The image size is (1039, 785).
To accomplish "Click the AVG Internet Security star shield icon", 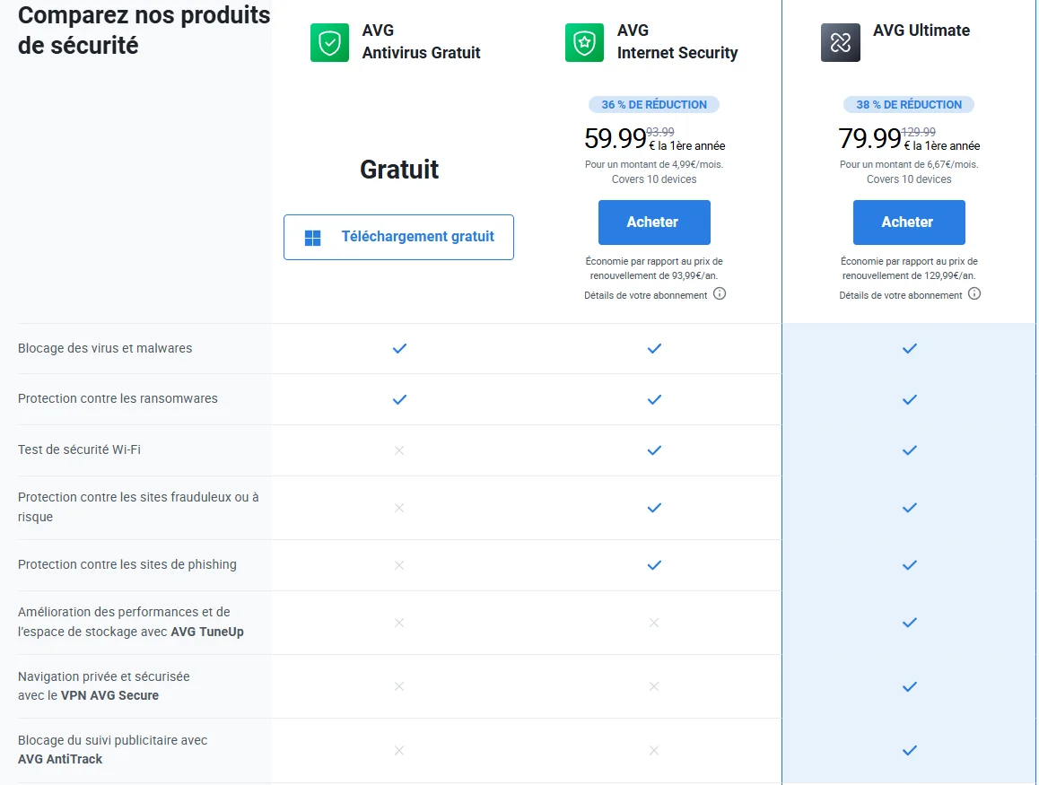I will point(584,42).
